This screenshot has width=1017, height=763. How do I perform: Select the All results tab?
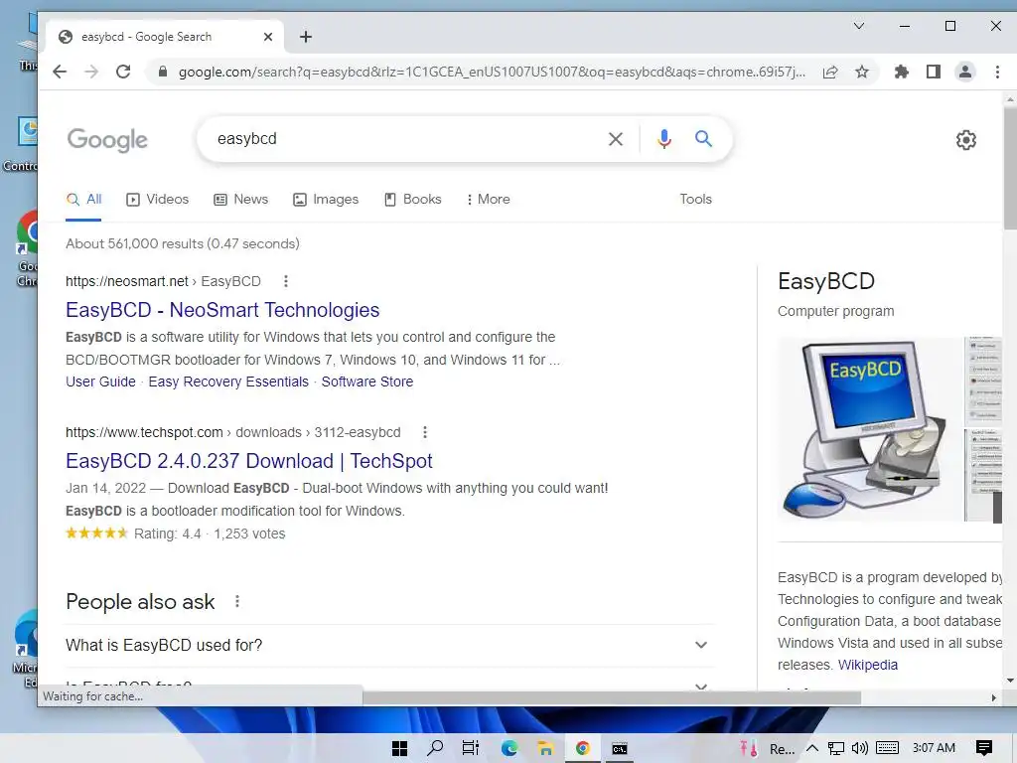84,199
